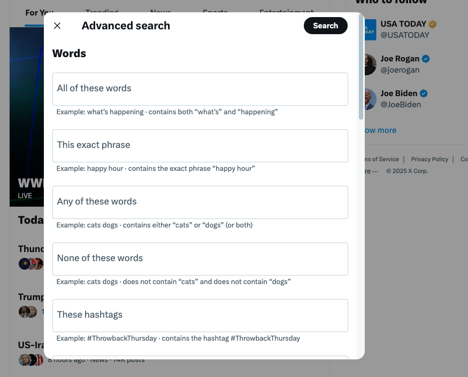Viewport: 468px width, 377px height.
Task: Focus the These hashtags field
Action: [x=200, y=316]
